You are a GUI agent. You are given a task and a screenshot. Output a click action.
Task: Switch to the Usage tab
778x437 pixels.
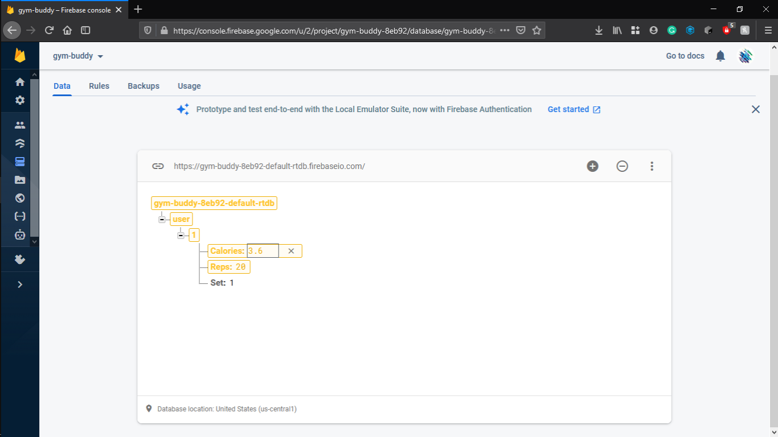(189, 86)
